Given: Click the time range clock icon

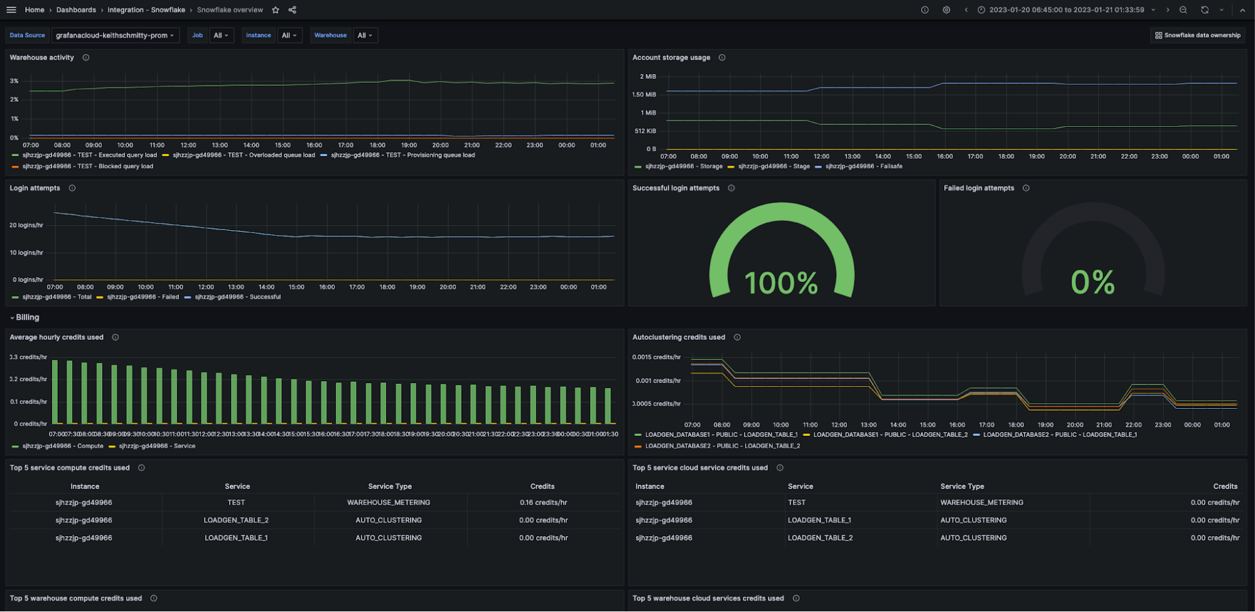Looking at the screenshot, I should click(981, 9).
